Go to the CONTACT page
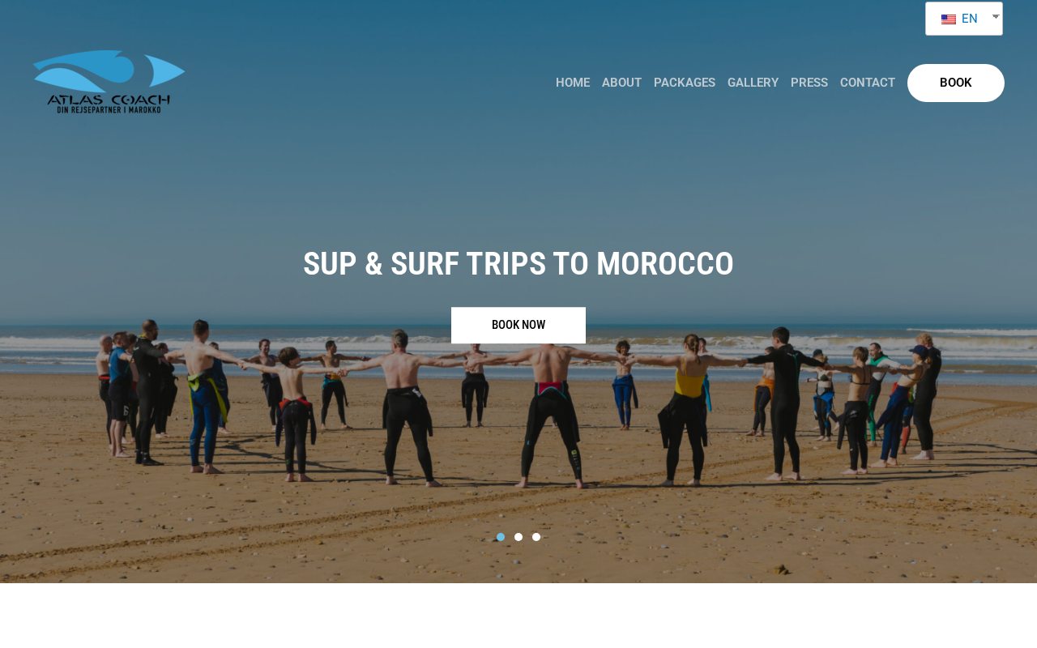1037x648 pixels. (868, 83)
